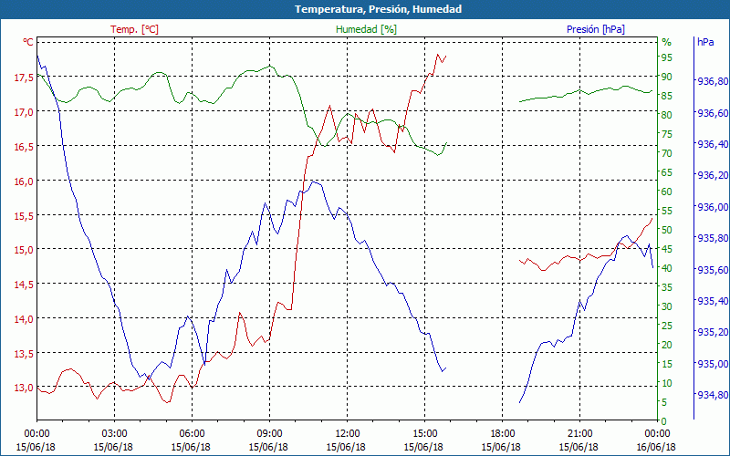Viewport: 730px width, 456px height.
Task: Click the 60 humidity axis value
Action: [667, 192]
